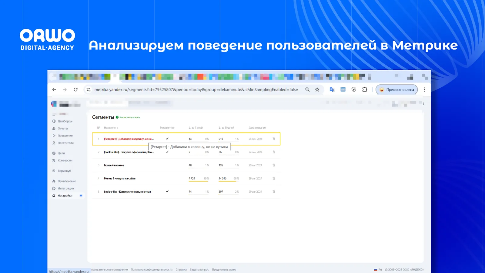Bookmark this page with the star icon
The width and height of the screenshot is (485, 273).
(317, 89)
